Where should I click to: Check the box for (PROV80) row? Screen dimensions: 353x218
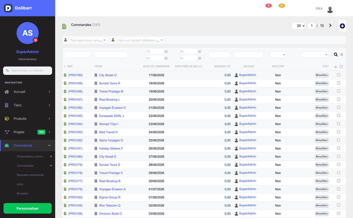pyautogui.click(x=339, y=156)
